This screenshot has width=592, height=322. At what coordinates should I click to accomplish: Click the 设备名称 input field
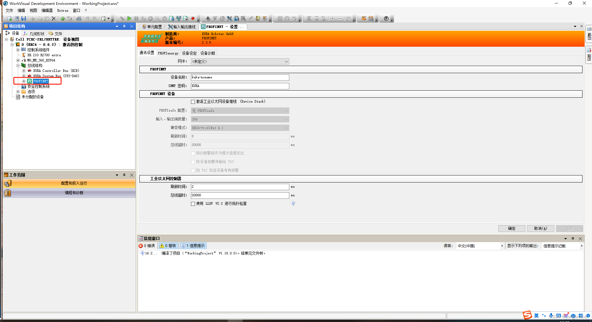(240, 77)
